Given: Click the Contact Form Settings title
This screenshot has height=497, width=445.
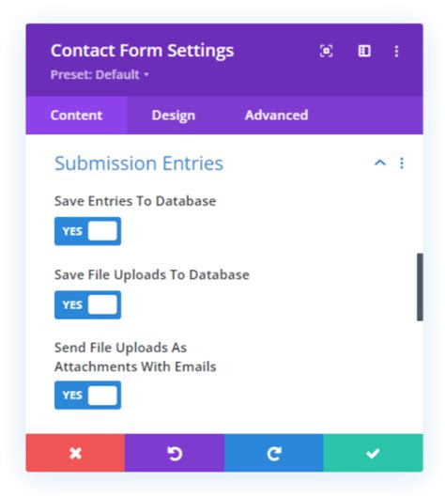Looking at the screenshot, I should pos(142,51).
